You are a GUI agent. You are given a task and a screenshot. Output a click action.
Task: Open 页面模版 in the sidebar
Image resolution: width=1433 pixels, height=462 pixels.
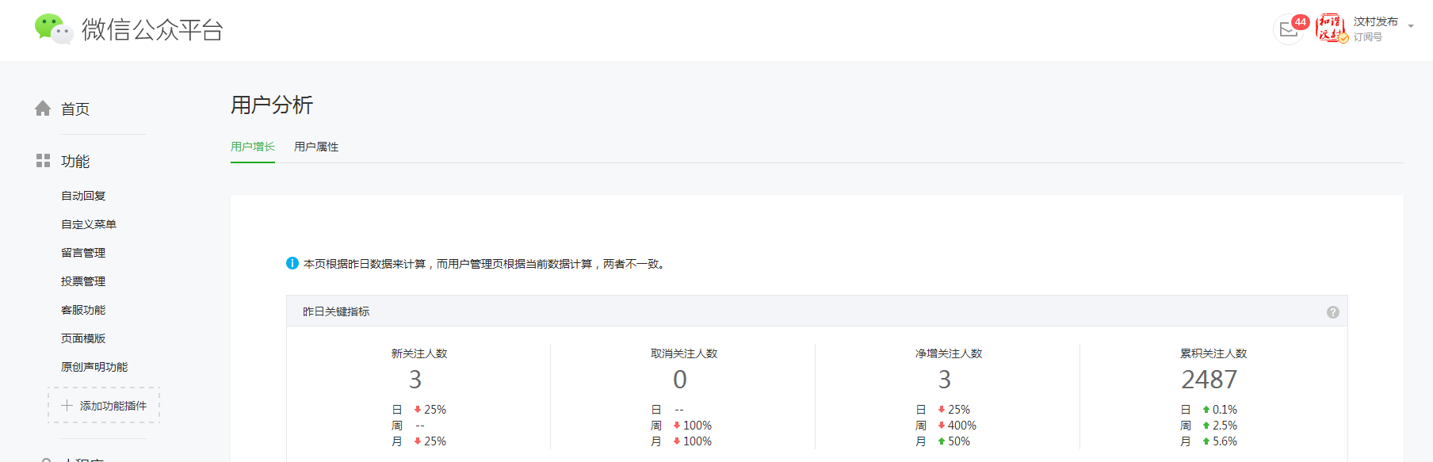click(83, 338)
